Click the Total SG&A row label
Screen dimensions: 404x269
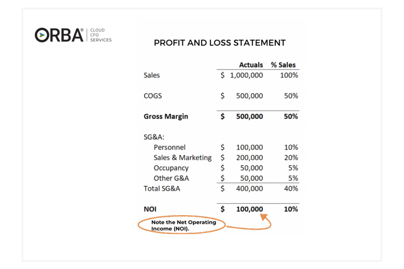tap(162, 189)
